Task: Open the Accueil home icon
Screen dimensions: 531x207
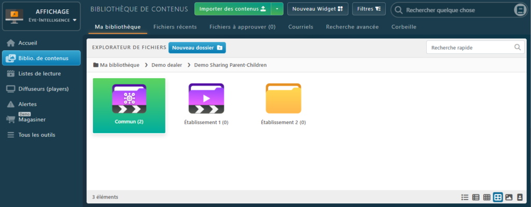Action: (x=10, y=43)
